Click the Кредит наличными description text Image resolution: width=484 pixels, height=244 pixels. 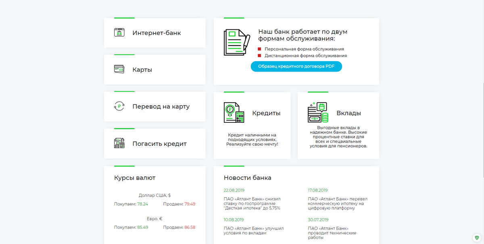point(252,139)
